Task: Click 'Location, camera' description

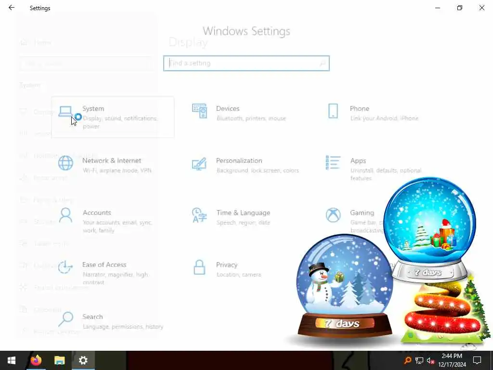Action: pos(239,275)
